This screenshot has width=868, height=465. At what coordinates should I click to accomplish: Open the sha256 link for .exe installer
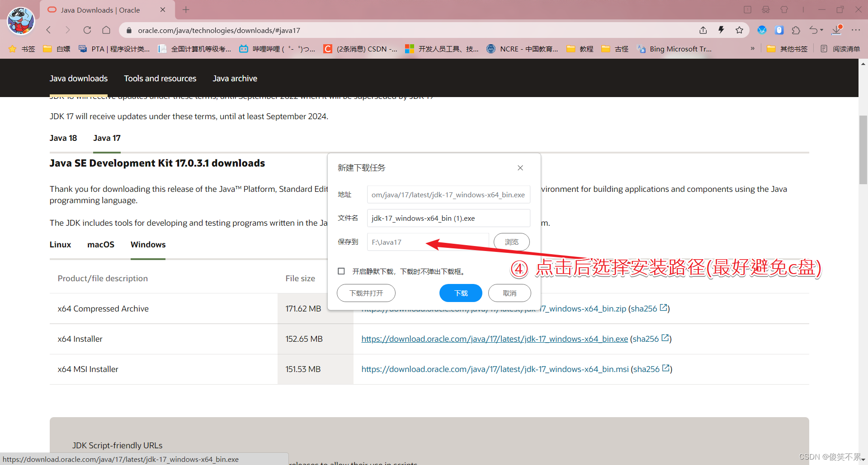(651, 339)
